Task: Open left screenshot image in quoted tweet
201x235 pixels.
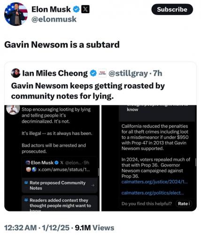Action: point(52,158)
